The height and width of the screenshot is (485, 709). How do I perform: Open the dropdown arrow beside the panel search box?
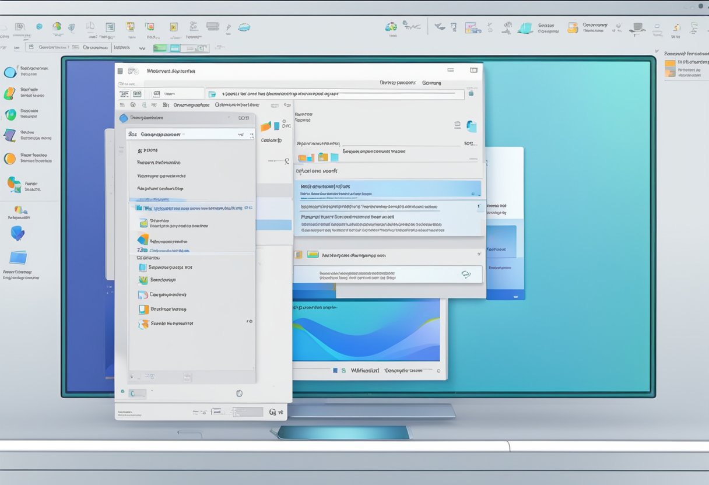pyautogui.click(x=241, y=133)
